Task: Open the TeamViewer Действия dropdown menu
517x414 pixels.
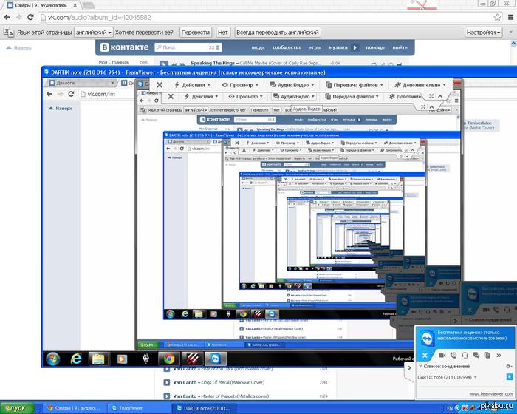Action: [x=193, y=85]
